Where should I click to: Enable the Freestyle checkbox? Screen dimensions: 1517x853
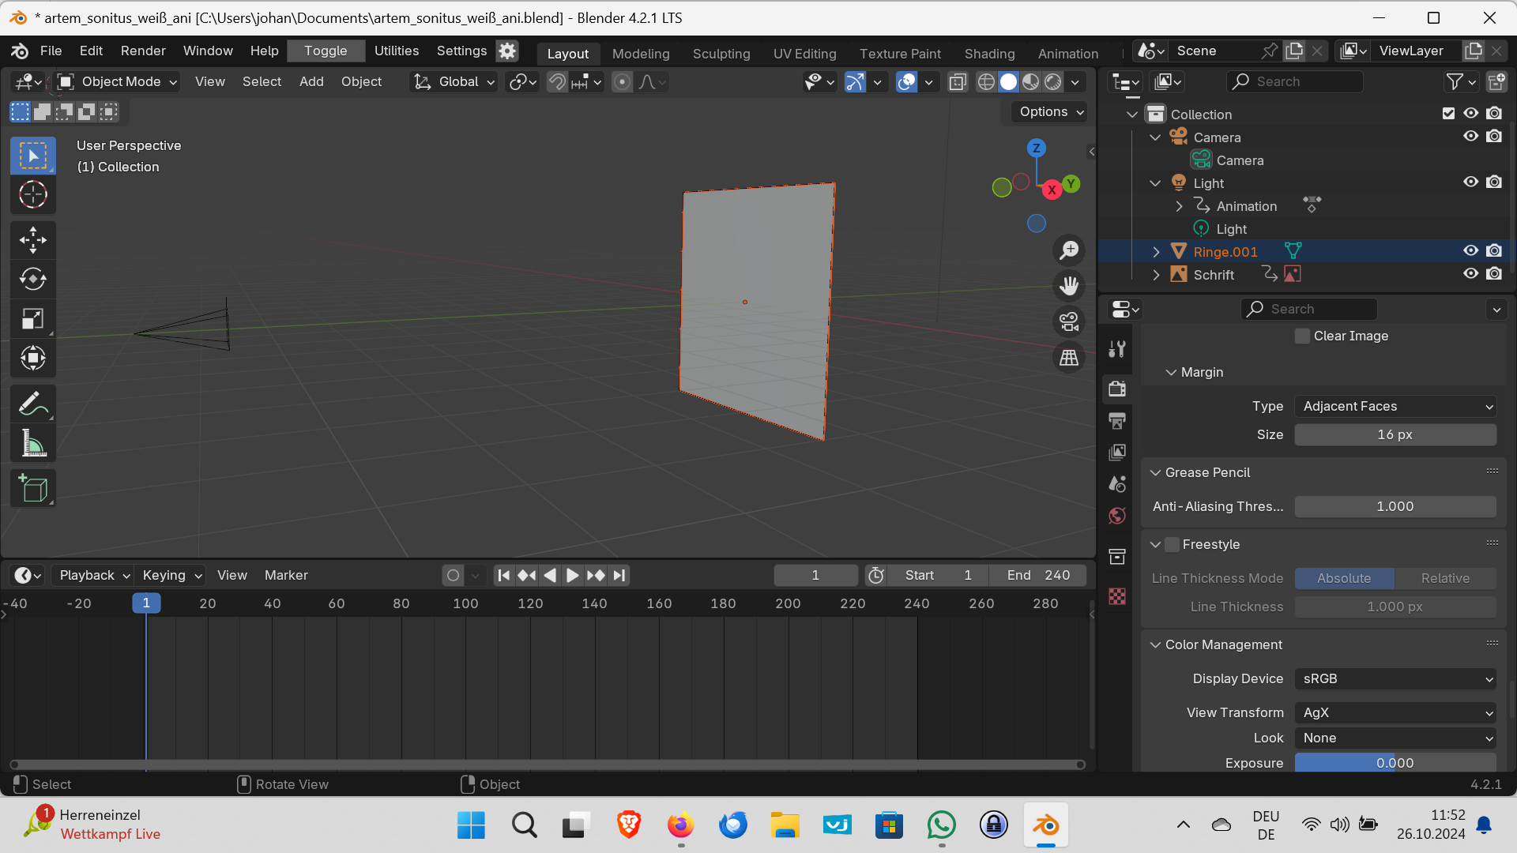click(1173, 544)
